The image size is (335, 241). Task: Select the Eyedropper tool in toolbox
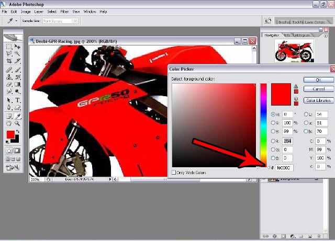click(x=17, y=116)
